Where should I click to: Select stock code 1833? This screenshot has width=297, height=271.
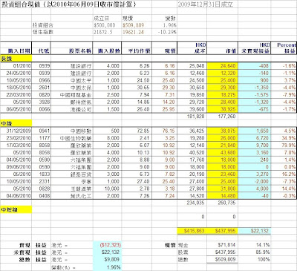click(45, 174)
